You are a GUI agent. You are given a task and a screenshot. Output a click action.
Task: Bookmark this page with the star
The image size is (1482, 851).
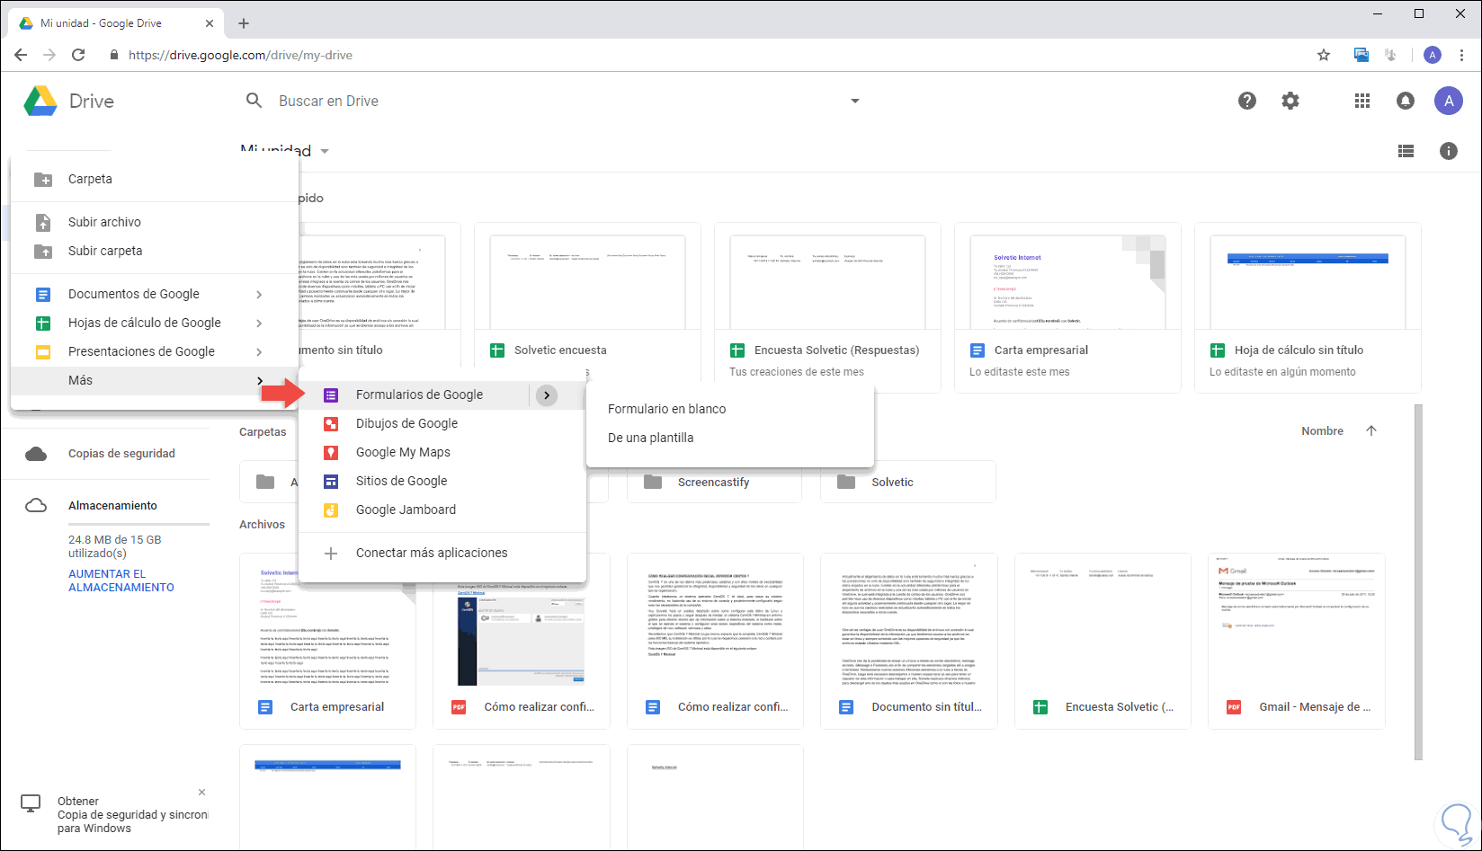tap(1324, 55)
